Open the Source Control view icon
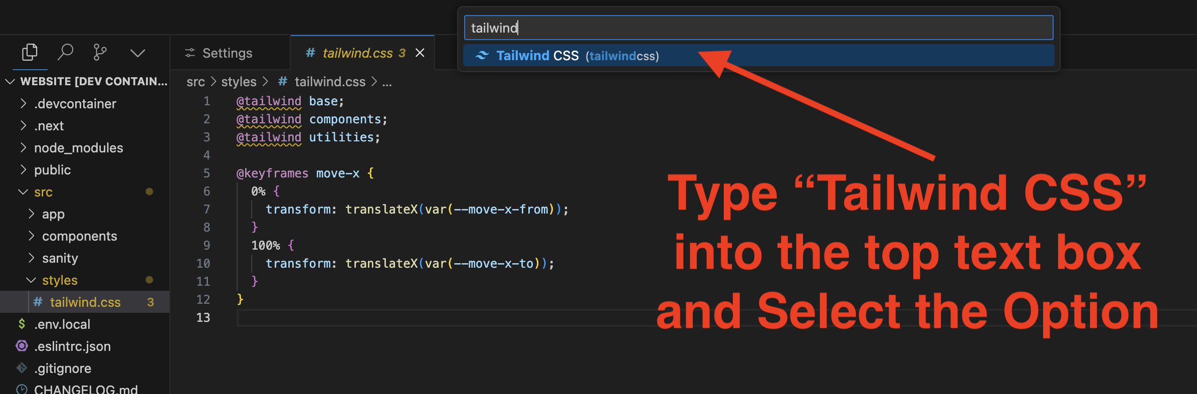1197x394 pixels. click(100, 52)
